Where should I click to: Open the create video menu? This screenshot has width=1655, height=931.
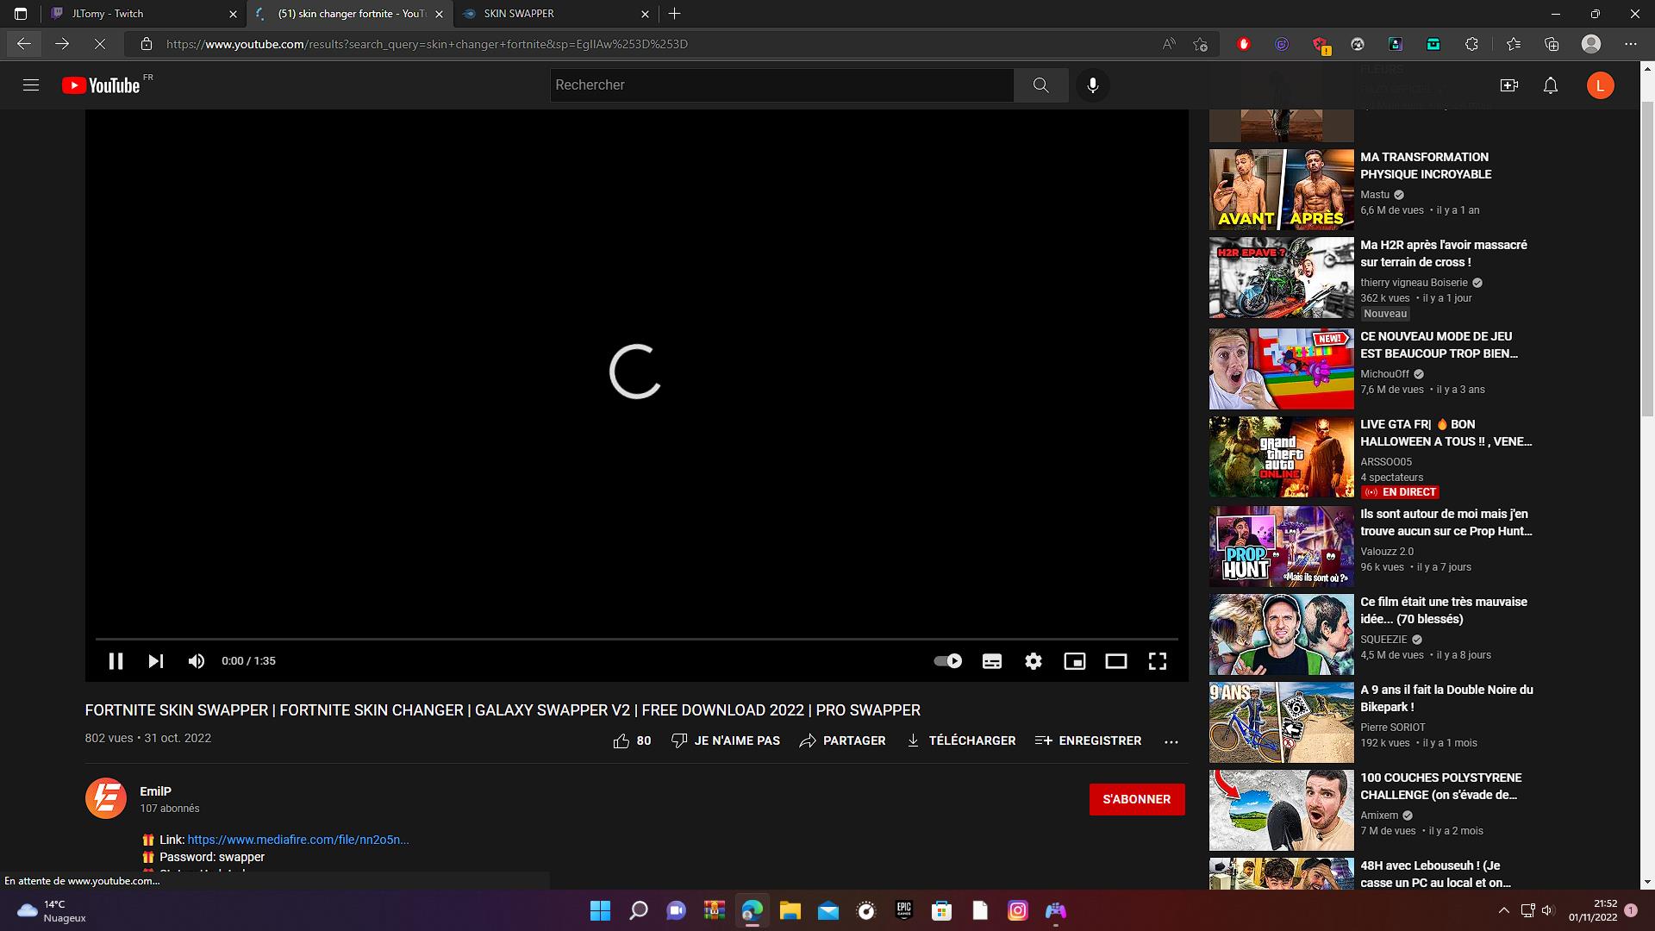1509,85
